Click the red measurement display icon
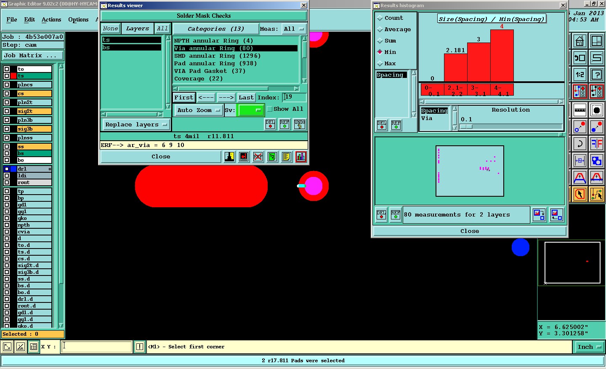 pos(244,157)
